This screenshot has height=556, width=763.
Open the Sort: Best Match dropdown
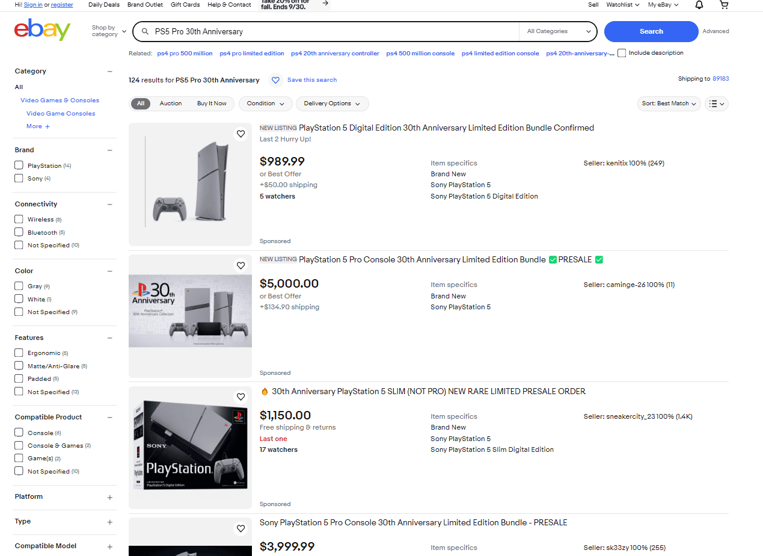(x=669, y=103)
